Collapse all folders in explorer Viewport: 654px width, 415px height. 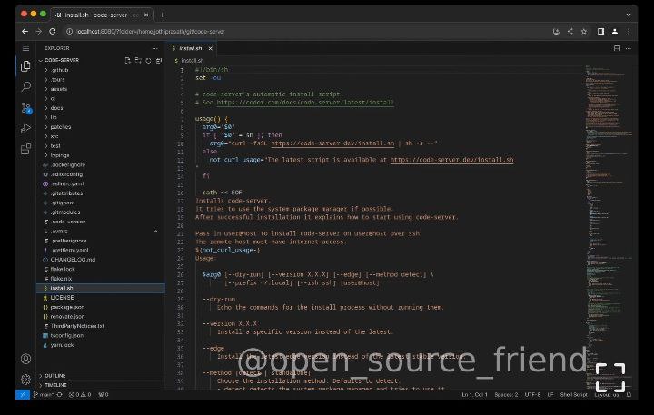click(x=159, y=61)
